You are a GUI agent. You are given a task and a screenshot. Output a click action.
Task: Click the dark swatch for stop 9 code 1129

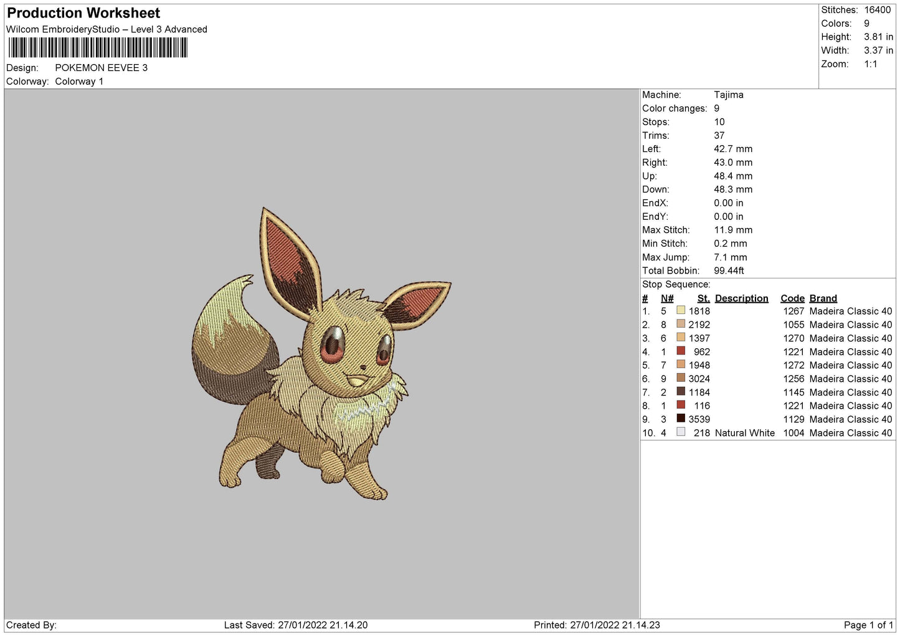(x=681, y=419)
